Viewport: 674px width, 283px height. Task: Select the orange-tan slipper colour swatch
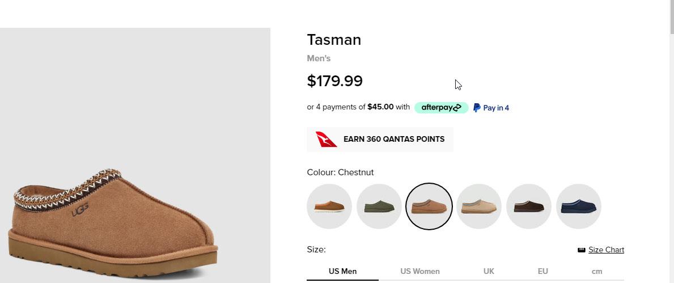pos(329,206)
